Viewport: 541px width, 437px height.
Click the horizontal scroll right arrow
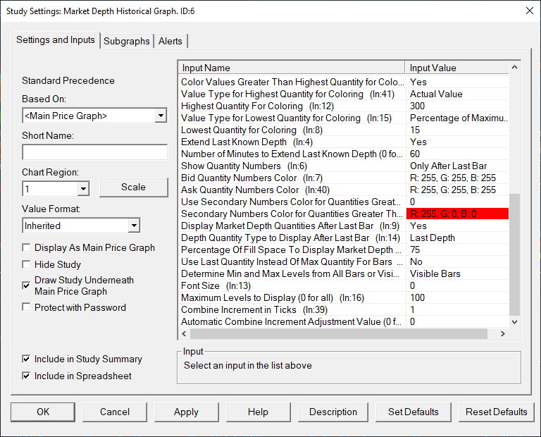[503, 333]
